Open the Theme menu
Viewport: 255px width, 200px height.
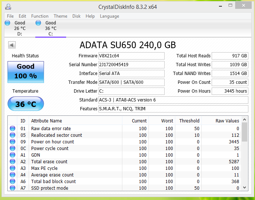(x=61, y=16)
